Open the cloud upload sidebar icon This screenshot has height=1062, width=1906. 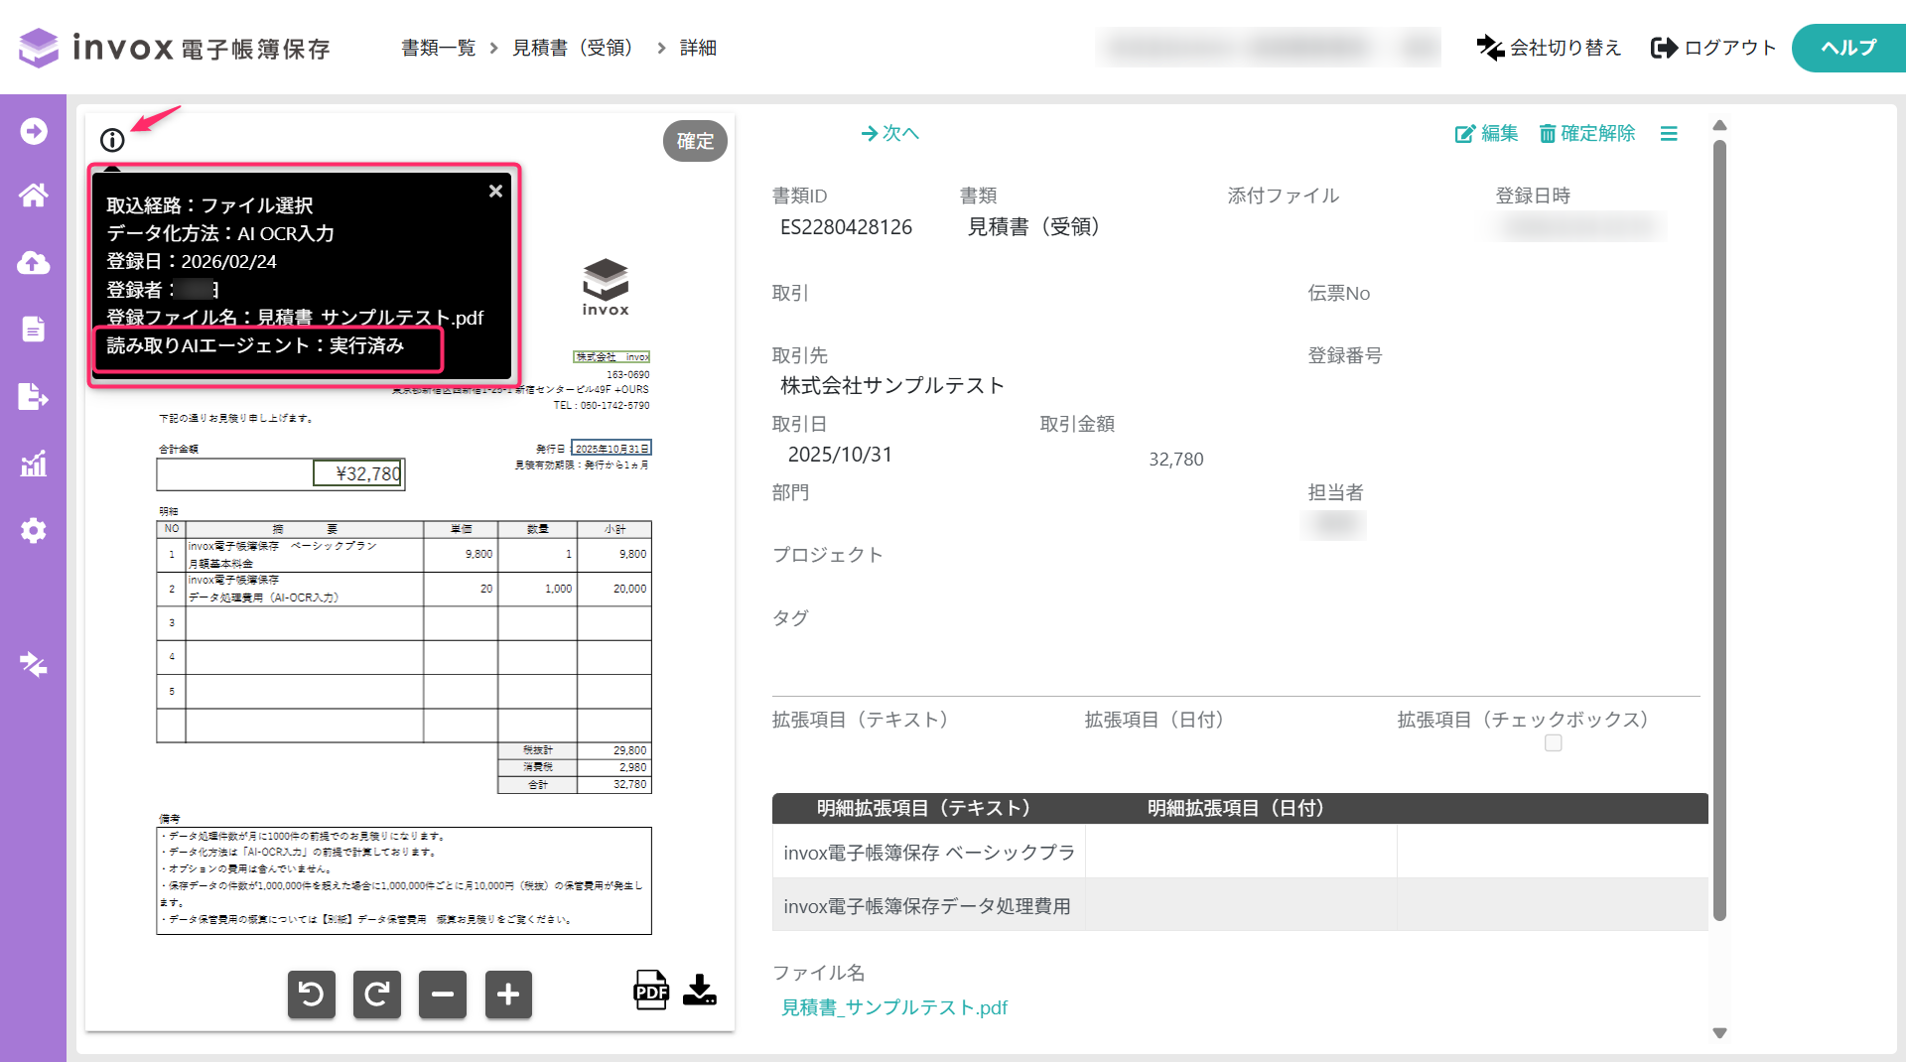pos(34,263)
